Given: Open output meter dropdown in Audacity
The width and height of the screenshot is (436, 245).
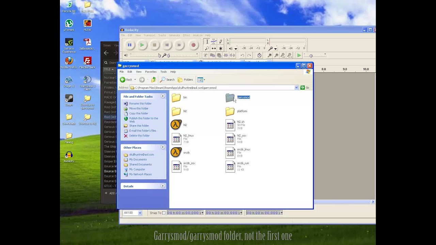Looking at the screenshot, I should (236, 48).
